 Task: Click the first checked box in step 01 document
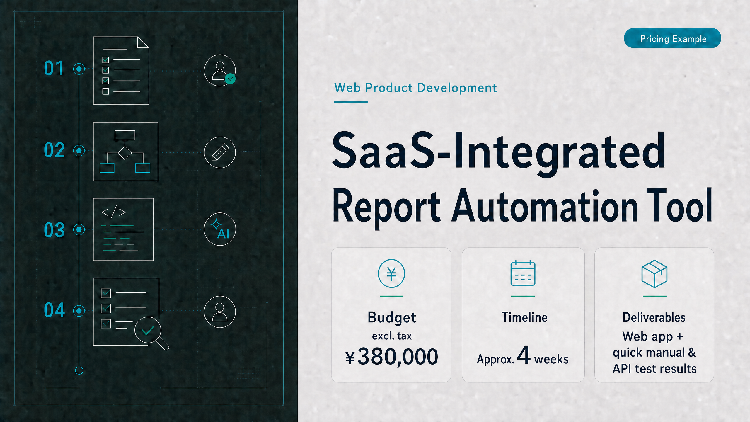click(106, 60)
